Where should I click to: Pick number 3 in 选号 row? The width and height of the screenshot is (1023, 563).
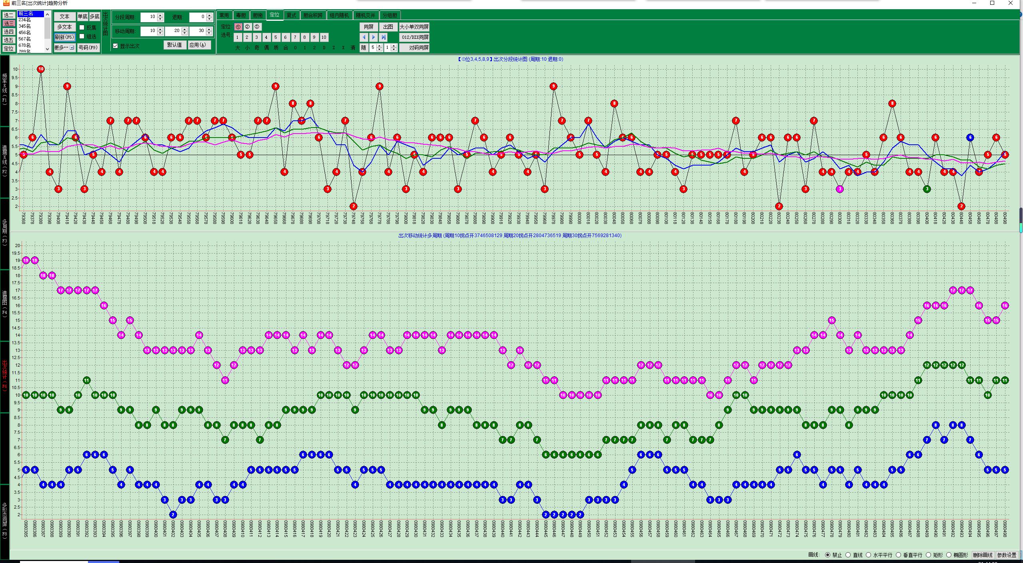coord(257,37)
